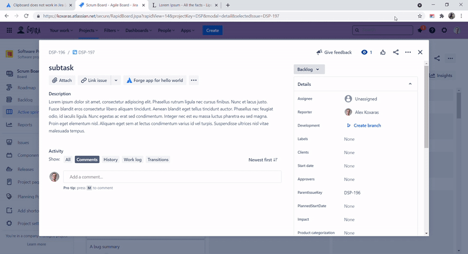Open Roadmap in the sidebar
468x254 pixels.
(x=26, y=88)
